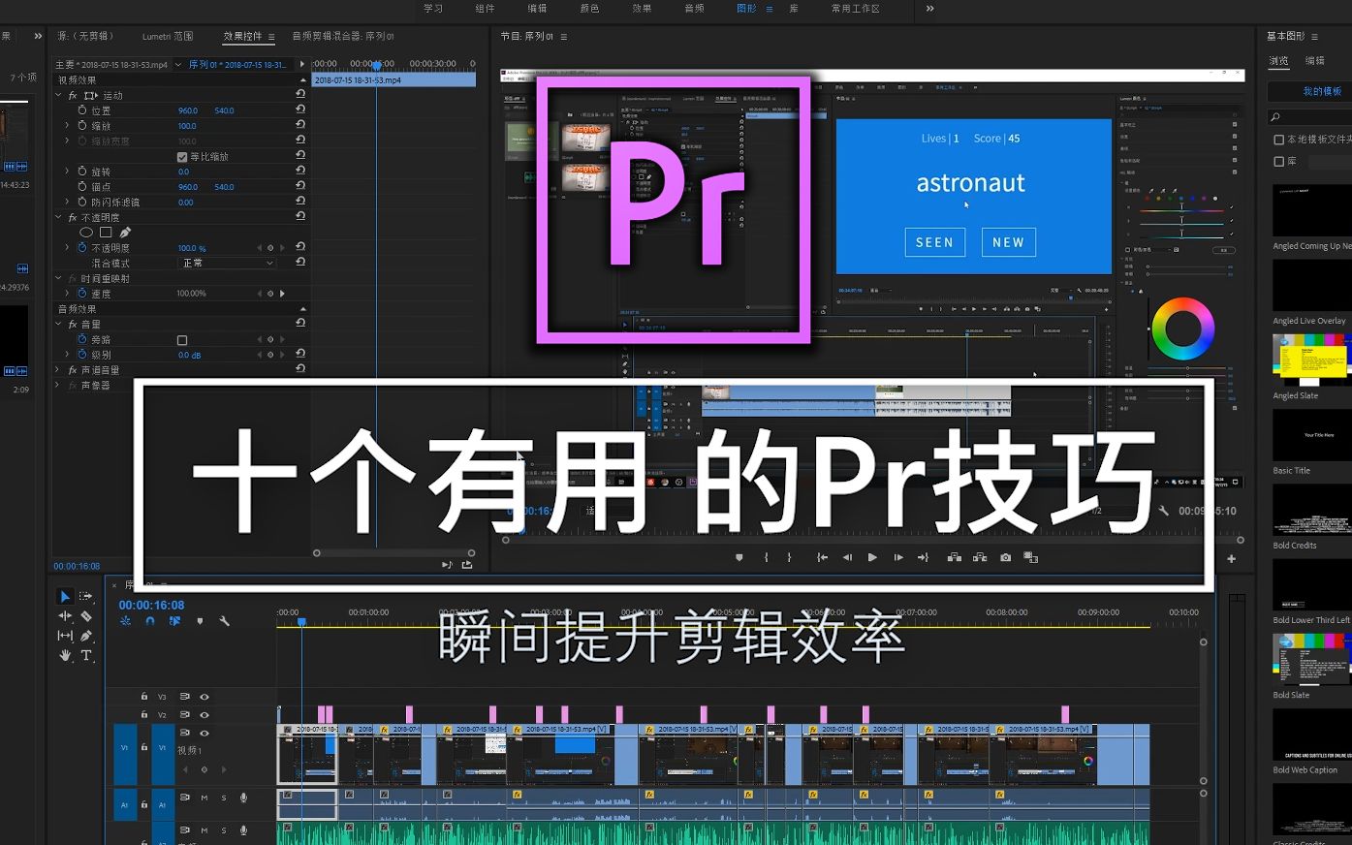The width and height of the screenshot is (1352, 845).
Task: Choose free-draw bezier mask pen
Action: tap(125, 233)
